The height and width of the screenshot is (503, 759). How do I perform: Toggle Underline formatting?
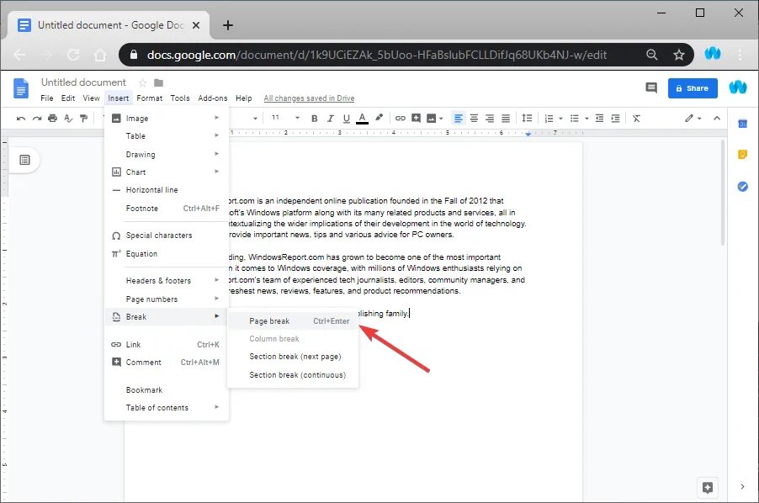(346, 119)
